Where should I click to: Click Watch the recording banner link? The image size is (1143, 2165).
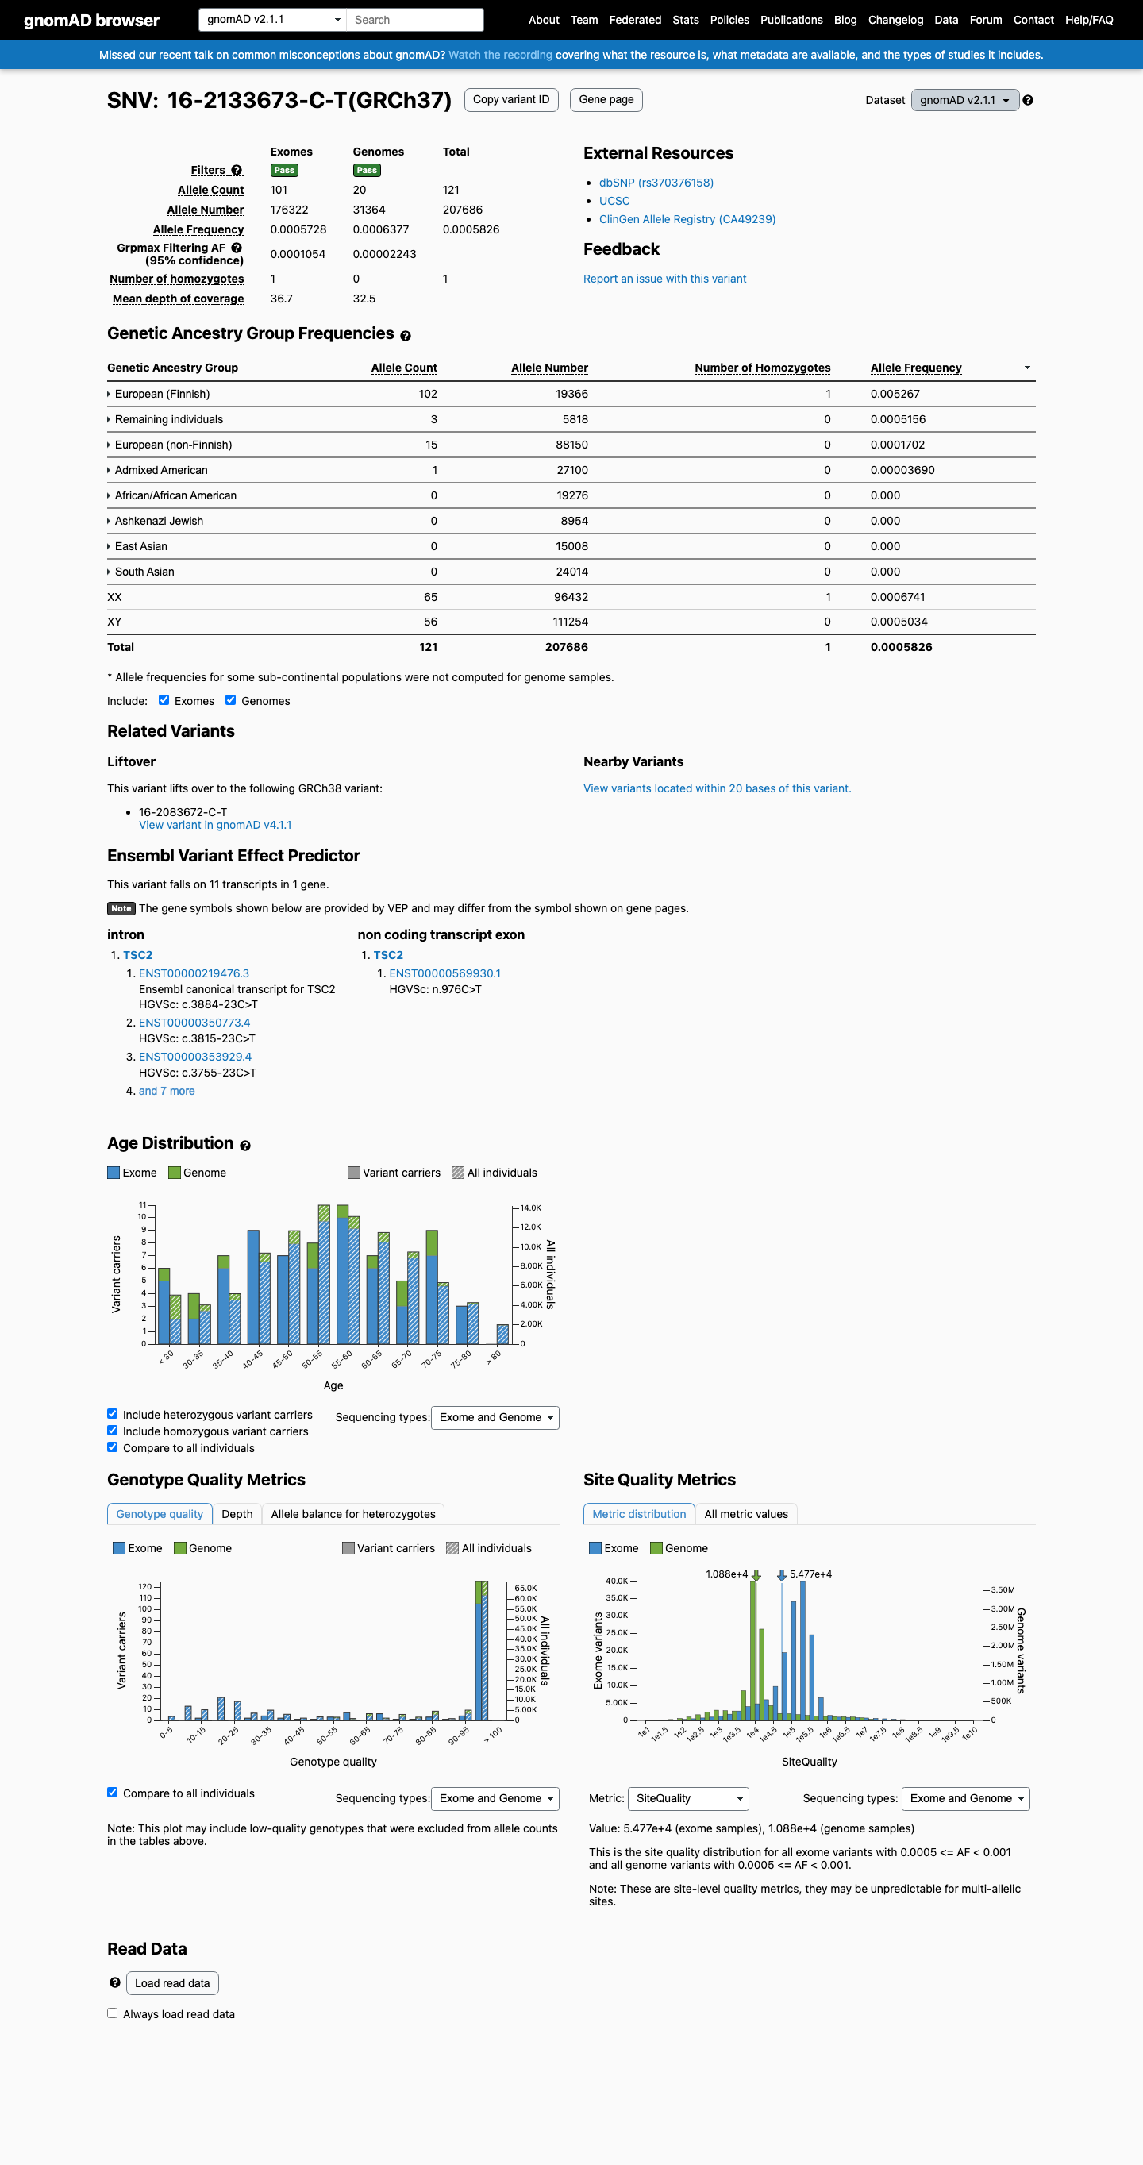(x=500, y=55)
